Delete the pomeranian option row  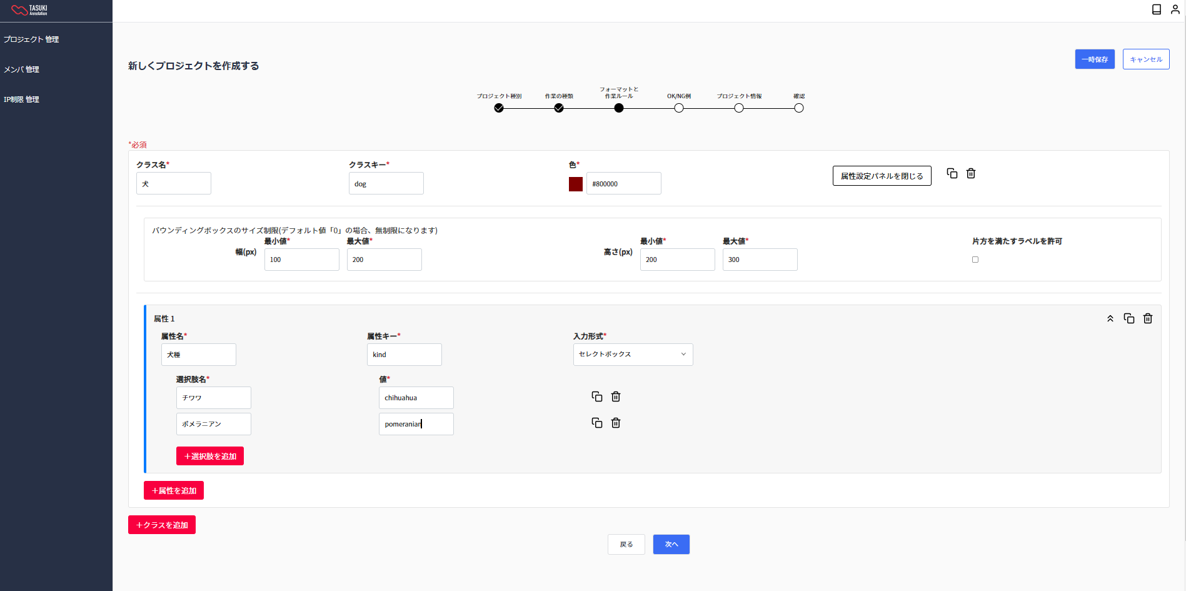616,423
